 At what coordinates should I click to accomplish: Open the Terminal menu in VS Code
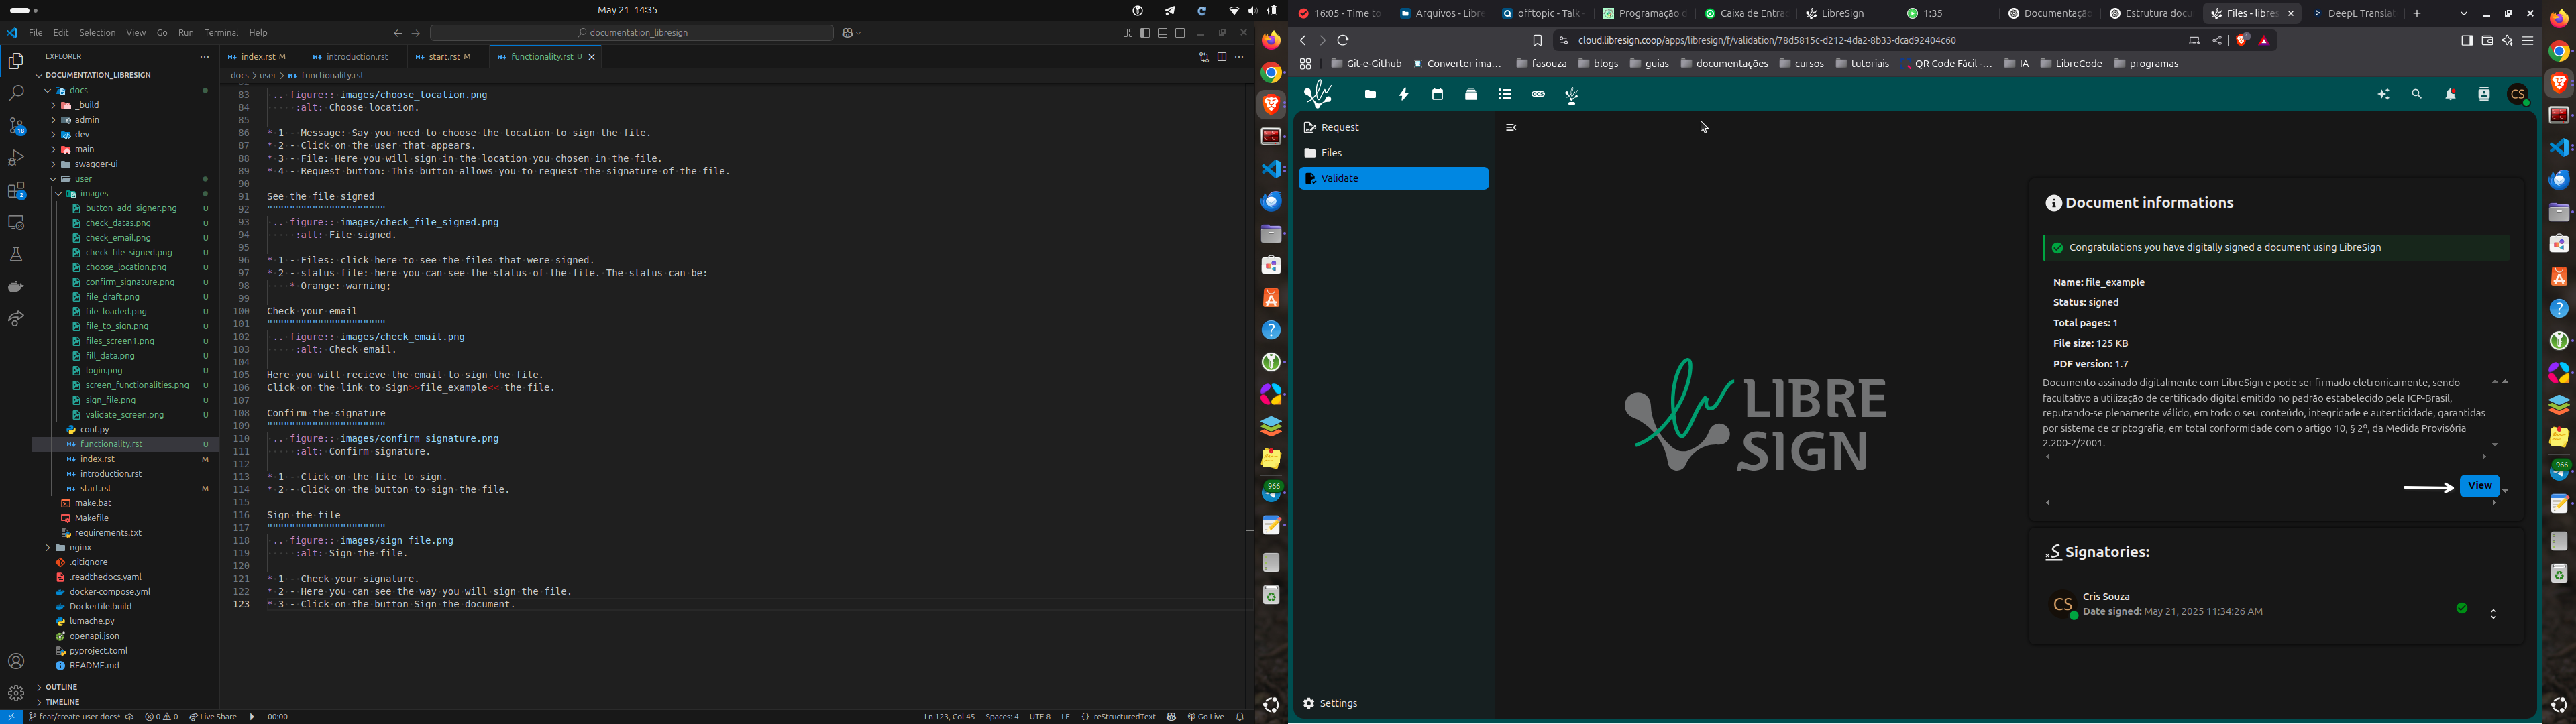pos(221,33)
